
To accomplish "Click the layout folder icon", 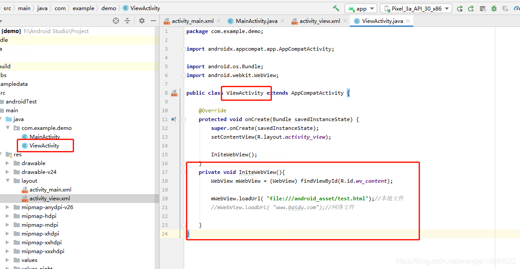I will pyautogui.click(x=17, y=181).
